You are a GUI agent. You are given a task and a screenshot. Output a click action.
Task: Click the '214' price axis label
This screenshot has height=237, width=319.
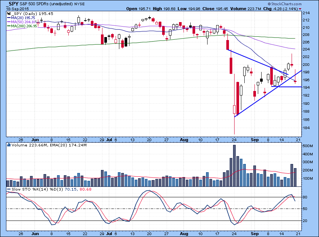[306, 13]
